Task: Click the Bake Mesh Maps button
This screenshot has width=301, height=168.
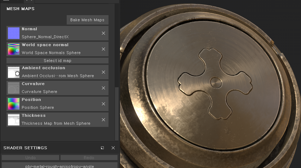Action: pos(87,20)
